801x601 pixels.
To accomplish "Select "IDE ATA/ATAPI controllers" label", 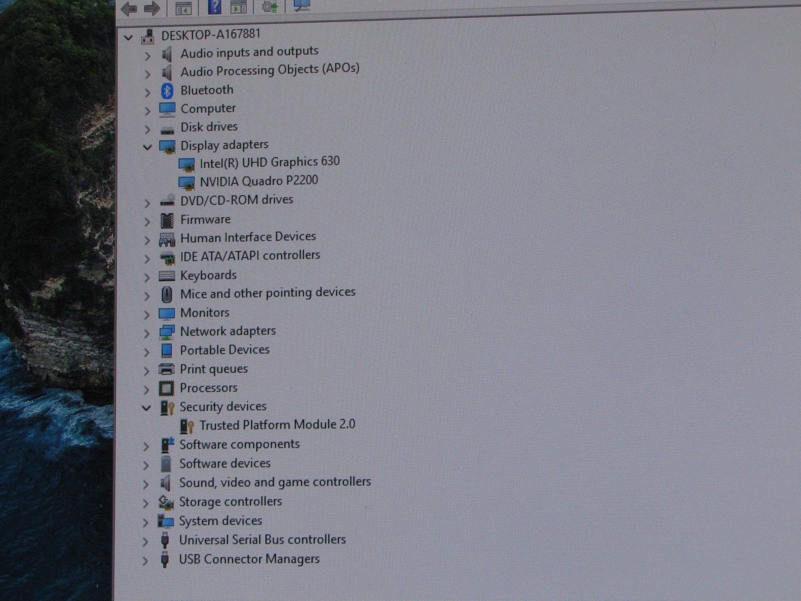I will [x=250, y=256].
